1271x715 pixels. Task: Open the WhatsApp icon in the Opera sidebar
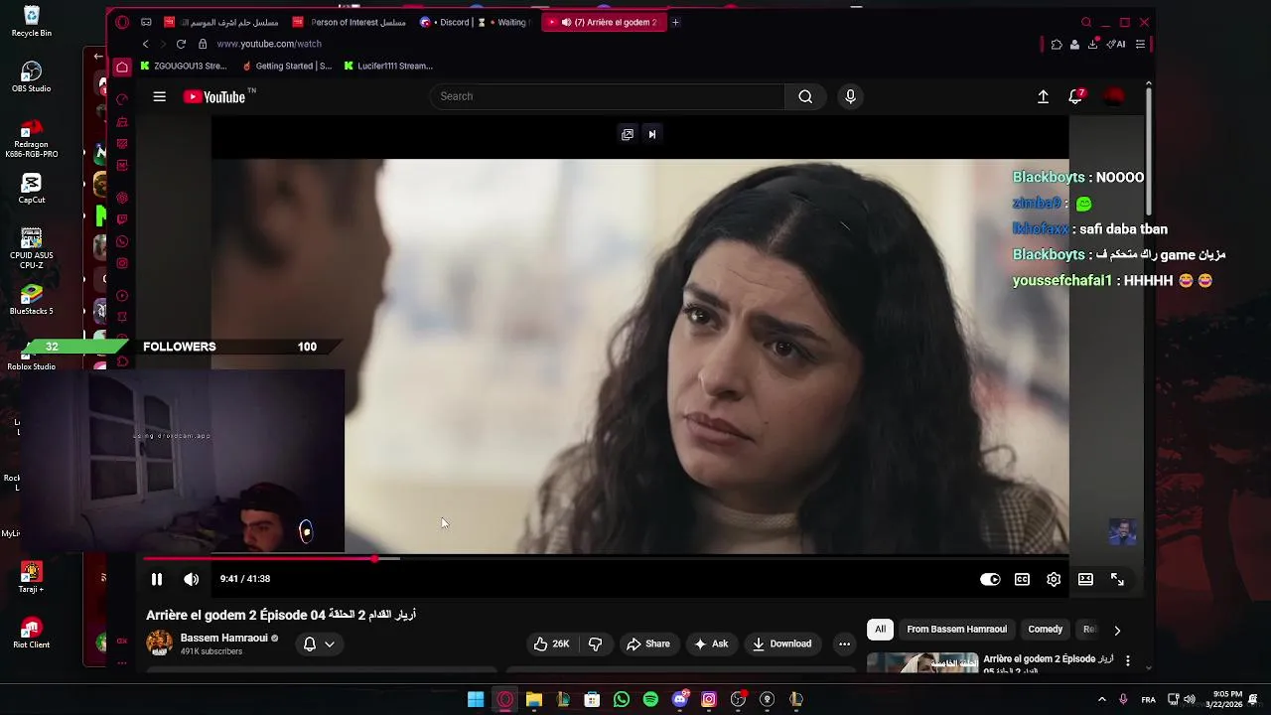coord(122,241)
